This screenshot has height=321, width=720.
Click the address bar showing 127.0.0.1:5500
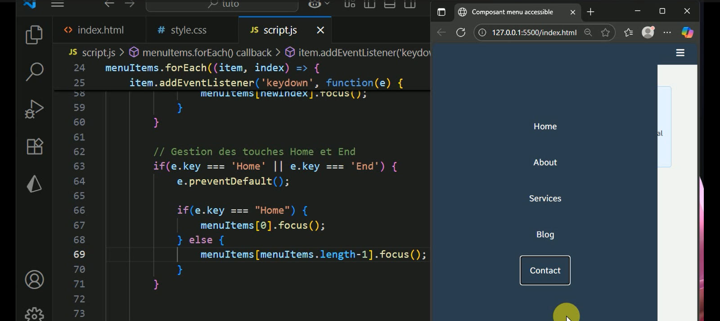click(534, 32)
